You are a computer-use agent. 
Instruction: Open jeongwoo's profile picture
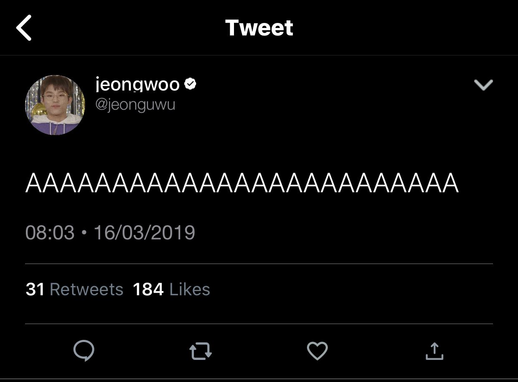tap(55, 104)
